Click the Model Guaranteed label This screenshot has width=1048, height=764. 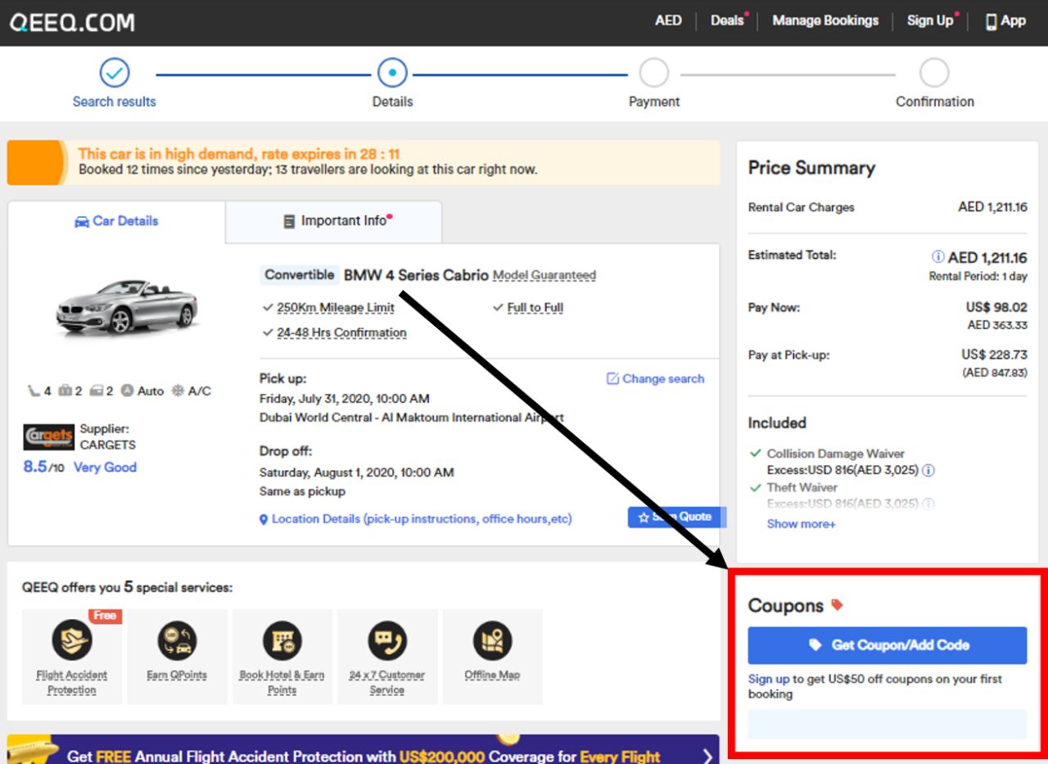544,275
